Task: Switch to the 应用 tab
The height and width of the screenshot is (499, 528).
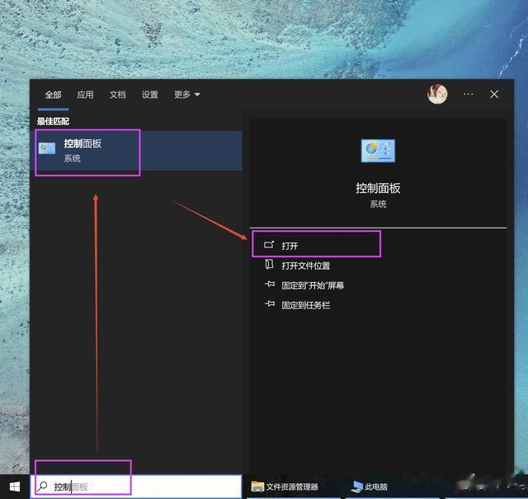Action: click(x=85, y=95)
